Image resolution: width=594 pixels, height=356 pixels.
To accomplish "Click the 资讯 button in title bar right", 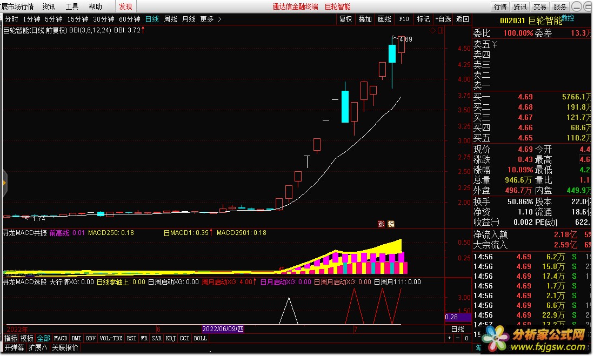I will pos(520,6).
